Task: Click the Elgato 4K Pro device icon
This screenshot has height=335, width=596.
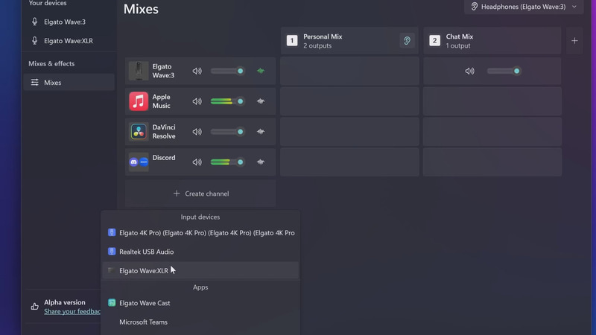Action: (111, 232)
